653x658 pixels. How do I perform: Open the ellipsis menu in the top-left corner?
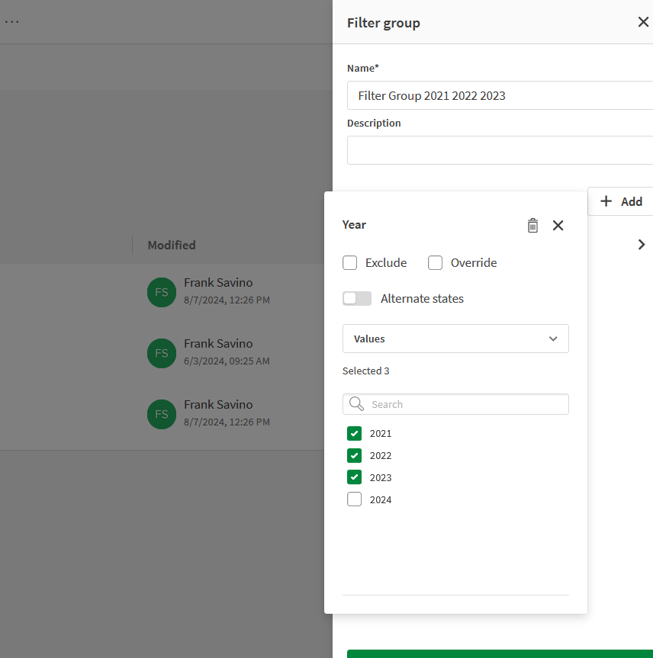[11, 21]
